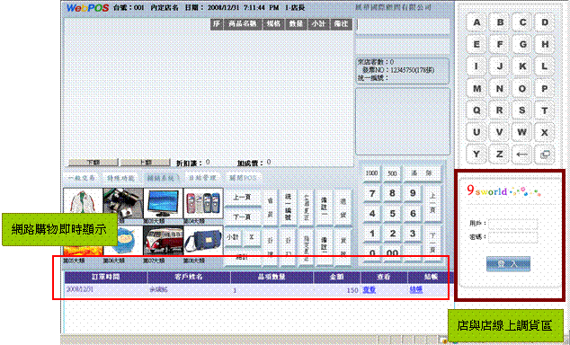This screenshot has width=570, height=345.
Task: Select the blue handbag product image
Action: pyautogui.click(x=203, y=241)
